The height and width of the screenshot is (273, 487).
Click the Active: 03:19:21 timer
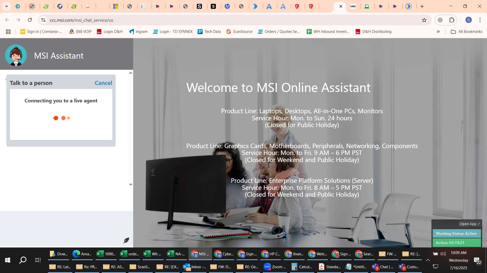456,243
